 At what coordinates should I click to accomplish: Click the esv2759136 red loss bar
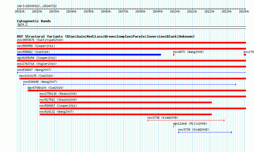coord(143,96)
